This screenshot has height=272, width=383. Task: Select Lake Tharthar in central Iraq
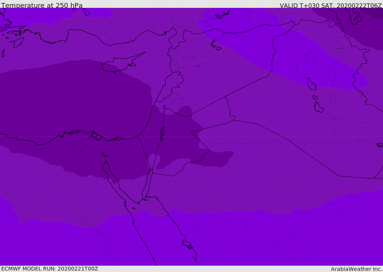312,84
